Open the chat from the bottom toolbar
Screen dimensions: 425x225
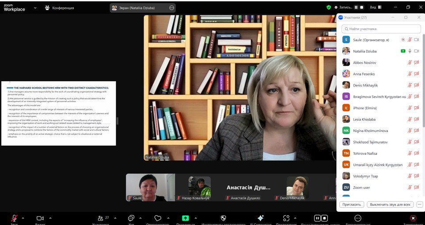131,218
